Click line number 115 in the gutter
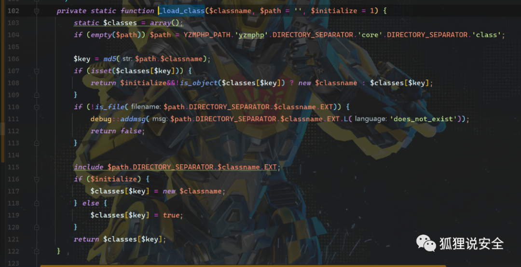The width and height of the screenshot is (521, 267). [14, 167]
